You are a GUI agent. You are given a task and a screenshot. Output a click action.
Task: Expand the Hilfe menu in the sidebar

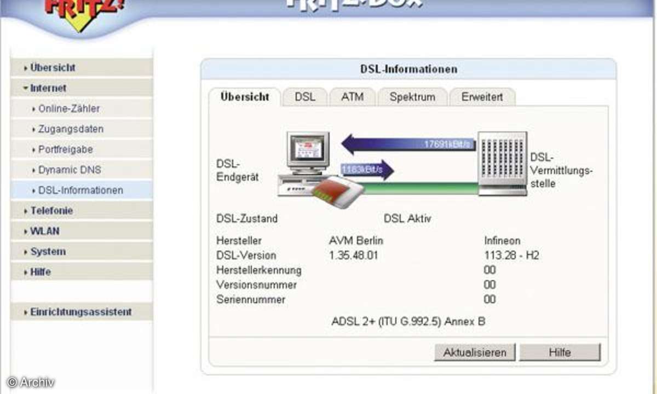82,272
